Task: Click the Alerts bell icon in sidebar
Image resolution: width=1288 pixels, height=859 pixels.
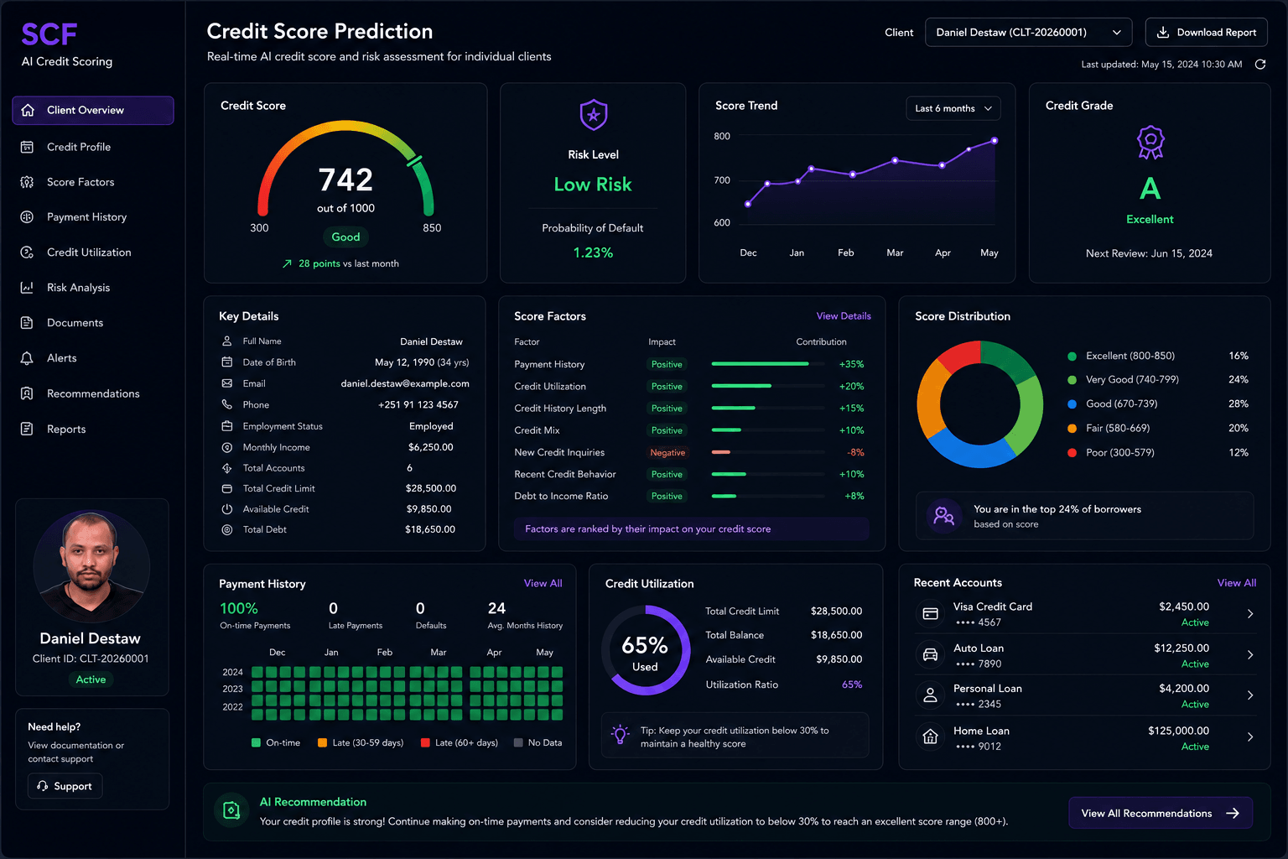Action: (x=27, y=358)
